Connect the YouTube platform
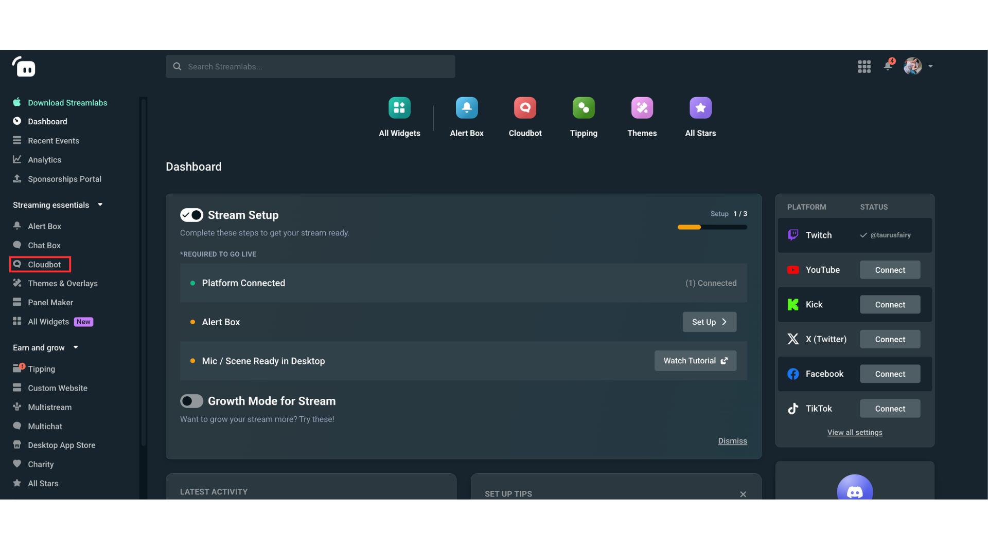This screenshot has width=988, height=555. tap(890, 270)
